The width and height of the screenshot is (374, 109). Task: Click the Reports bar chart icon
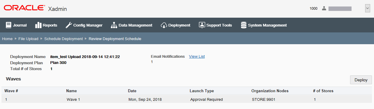(x=38, y=25)
